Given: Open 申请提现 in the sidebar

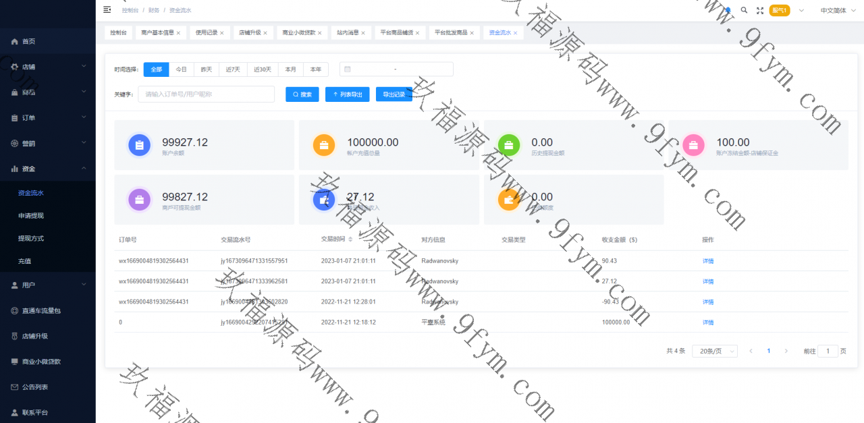Looking at the screenshot, I should [31, 216].
